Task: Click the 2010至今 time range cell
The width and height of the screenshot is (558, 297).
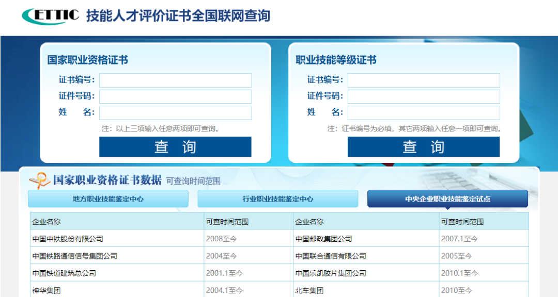Action: (484, 290)
